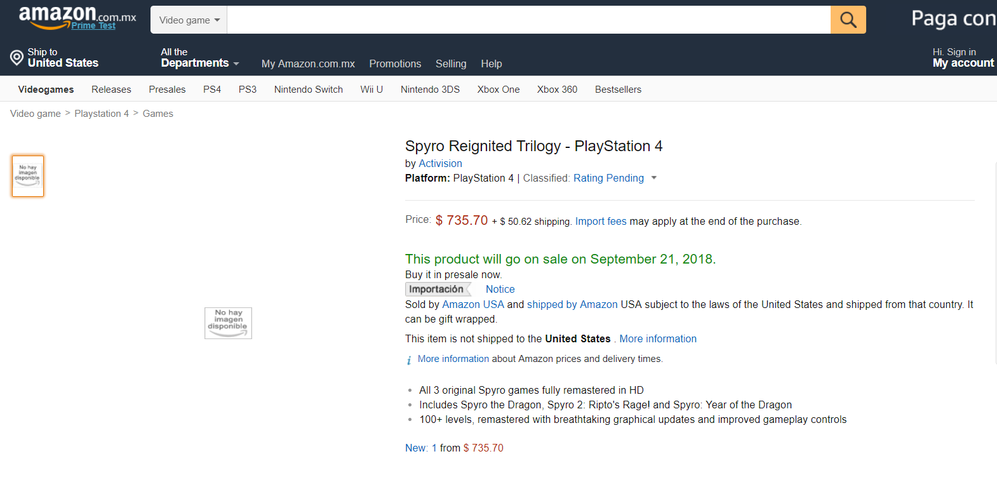Click the Importación badge
This screenshot has width=997, height=482.
click(436, 290)
